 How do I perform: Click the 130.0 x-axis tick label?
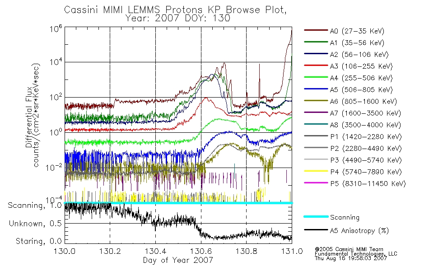click(x=65, y=251)
